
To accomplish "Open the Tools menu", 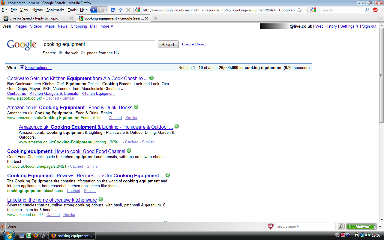I will pos(72,10).
